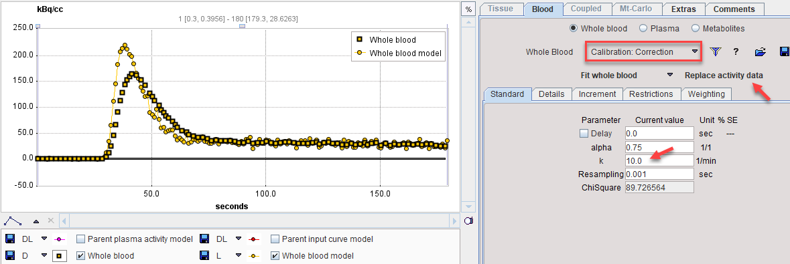This screenshot has height=264, width=790.
Task: Click the yellow line style icon for Whole blood model
Action: 253,255
